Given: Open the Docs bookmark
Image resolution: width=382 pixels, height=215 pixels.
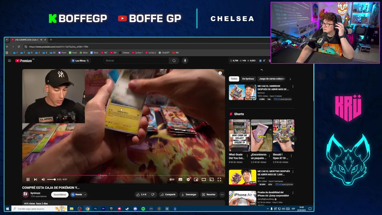Looking at the screenshot, I should coord(94,53).
